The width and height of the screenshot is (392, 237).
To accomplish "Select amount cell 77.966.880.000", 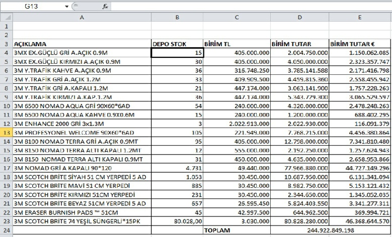I will [300, 168].
